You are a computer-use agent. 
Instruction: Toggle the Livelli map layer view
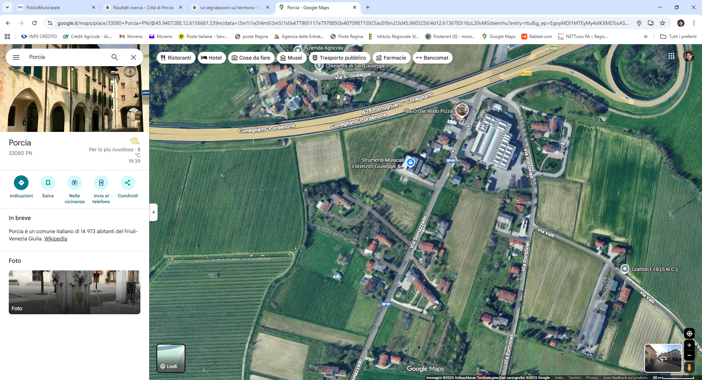pos(171,358)
